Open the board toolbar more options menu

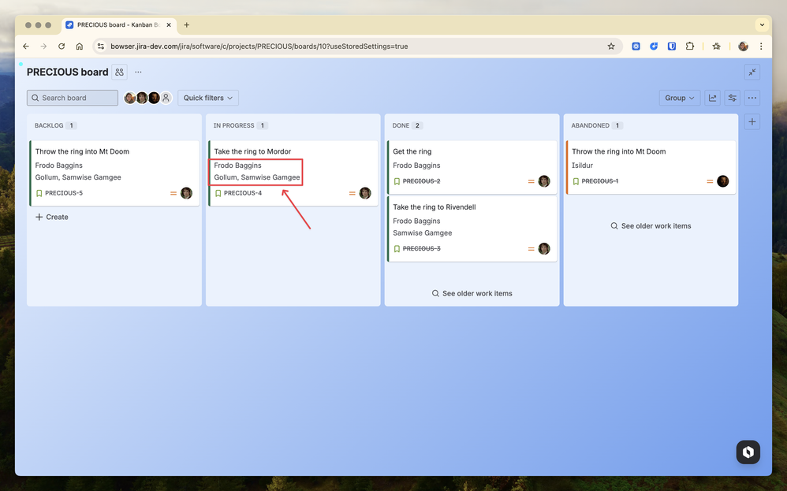click(x=752, y=98)
